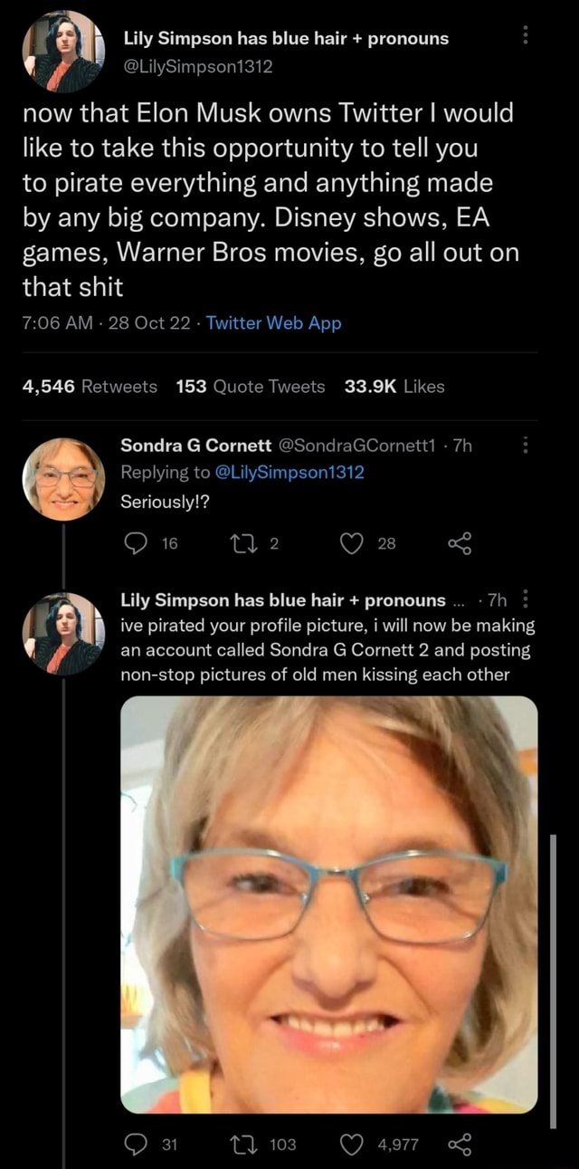Share Lily Simpson's reply
Screen dimensions: 579x1169
[x=461, y=1144]
